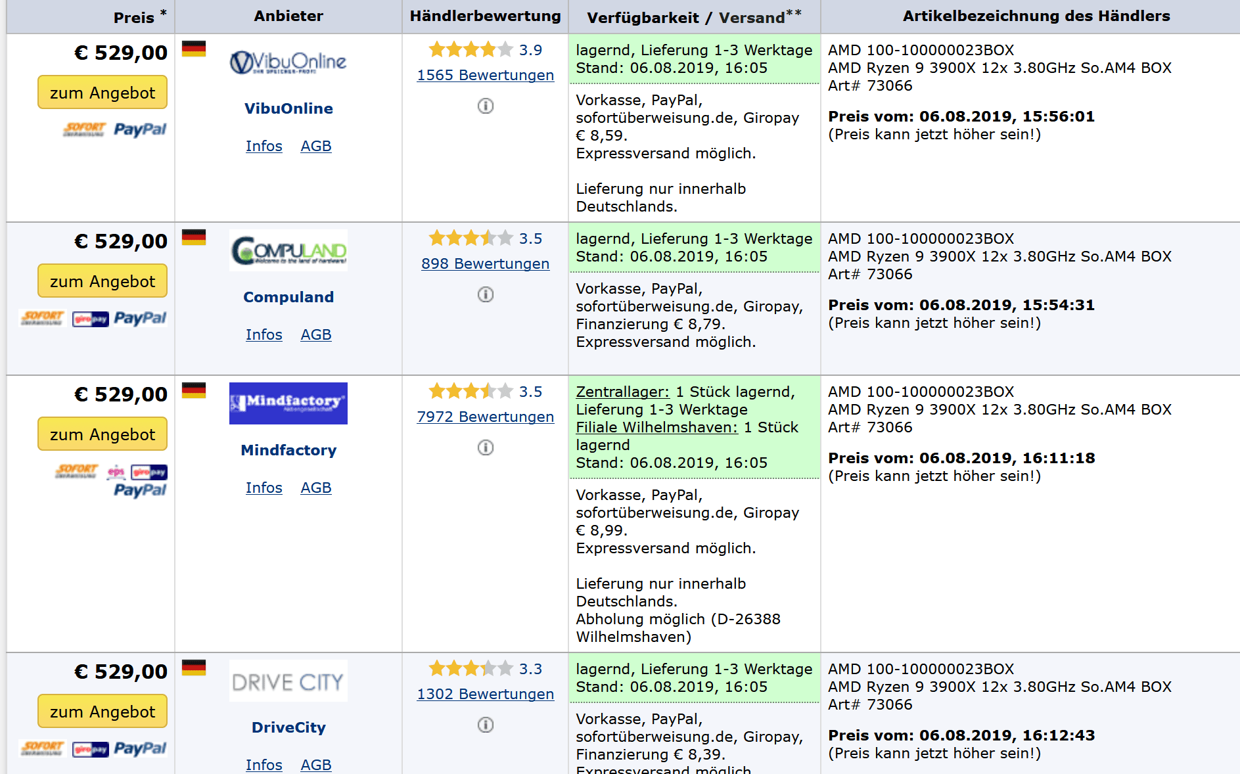This screenshot has width=1240, height=774.
Task: Click the DriveCity rating info icon
Action: [x=486, y=725]
